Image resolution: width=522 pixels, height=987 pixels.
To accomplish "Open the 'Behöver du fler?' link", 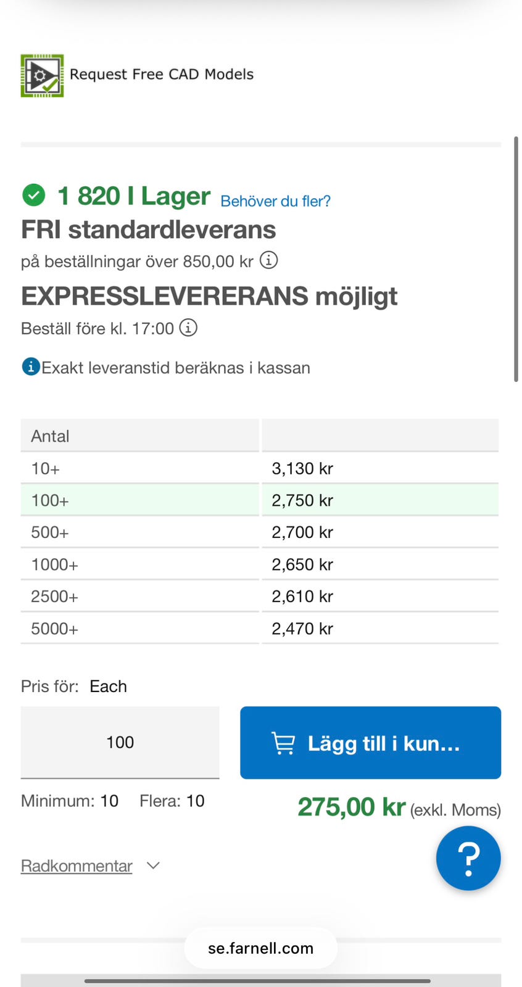I will [x=275, y=201].
